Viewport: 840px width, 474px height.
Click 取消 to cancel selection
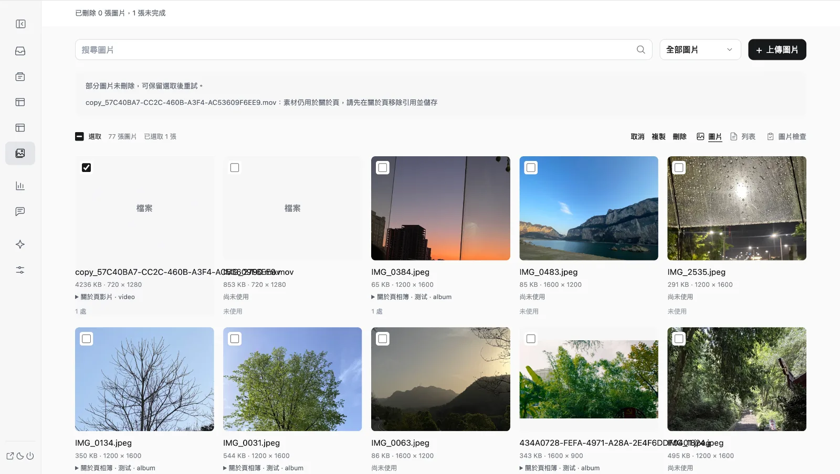coord(637,137)
